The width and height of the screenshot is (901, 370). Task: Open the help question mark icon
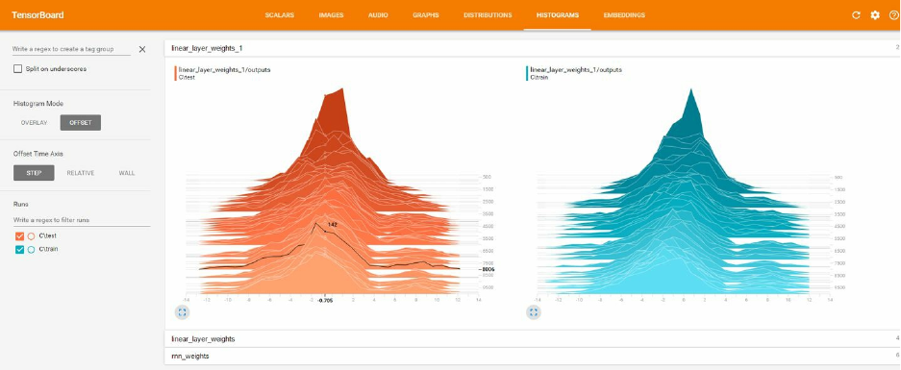pos(893,15)
